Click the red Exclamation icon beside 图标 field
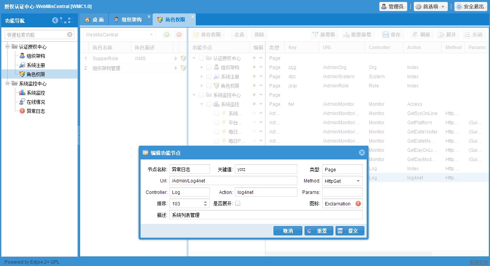 [358, 204]
